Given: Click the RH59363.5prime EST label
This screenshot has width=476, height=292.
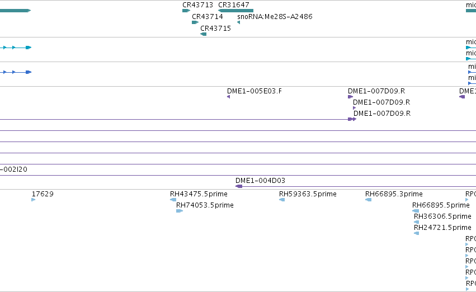Looking at the screenshot, I should click(308, 194).
